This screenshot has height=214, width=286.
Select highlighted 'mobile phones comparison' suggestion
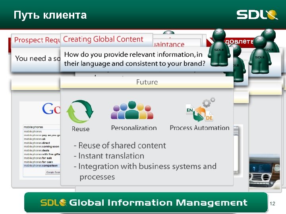42,166
